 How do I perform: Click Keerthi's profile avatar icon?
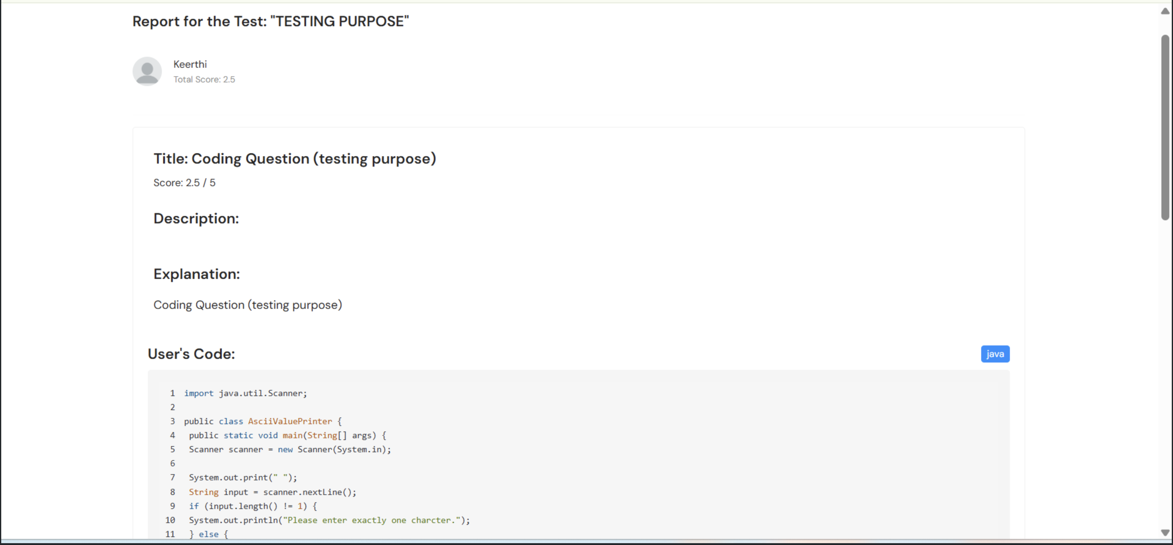click(x=147, y=71)
